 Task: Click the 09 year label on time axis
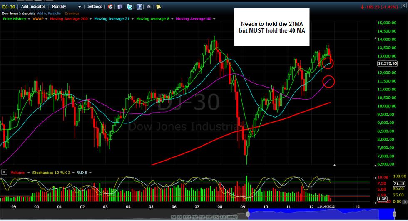243,207
